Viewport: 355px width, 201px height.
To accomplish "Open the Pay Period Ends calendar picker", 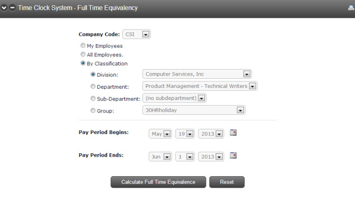I will (233, 155).
